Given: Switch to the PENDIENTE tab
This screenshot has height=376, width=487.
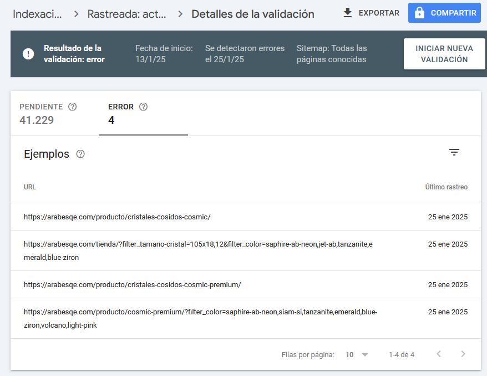Looking at the screenshot, I should 55,114.
